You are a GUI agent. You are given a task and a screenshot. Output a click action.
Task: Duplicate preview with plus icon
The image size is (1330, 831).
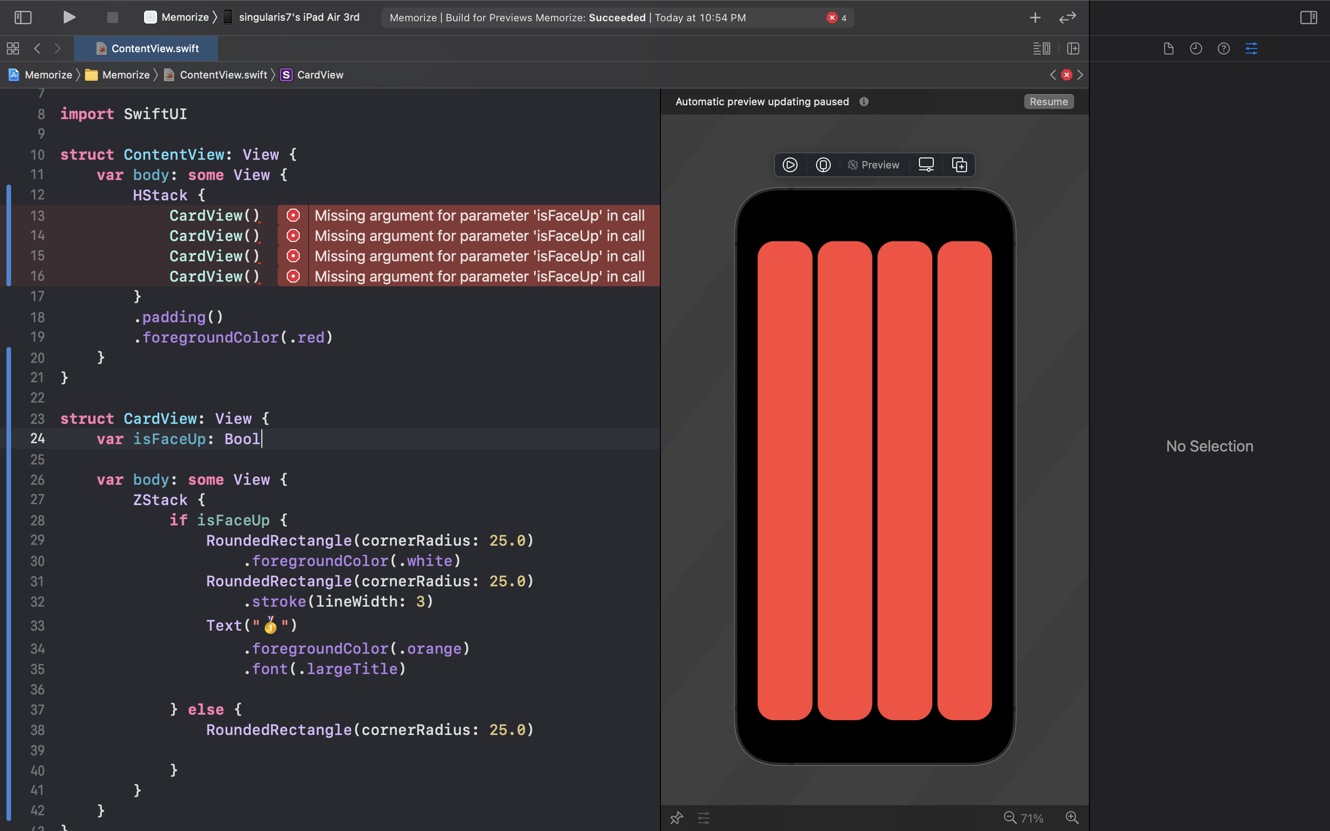pos(959,165)
